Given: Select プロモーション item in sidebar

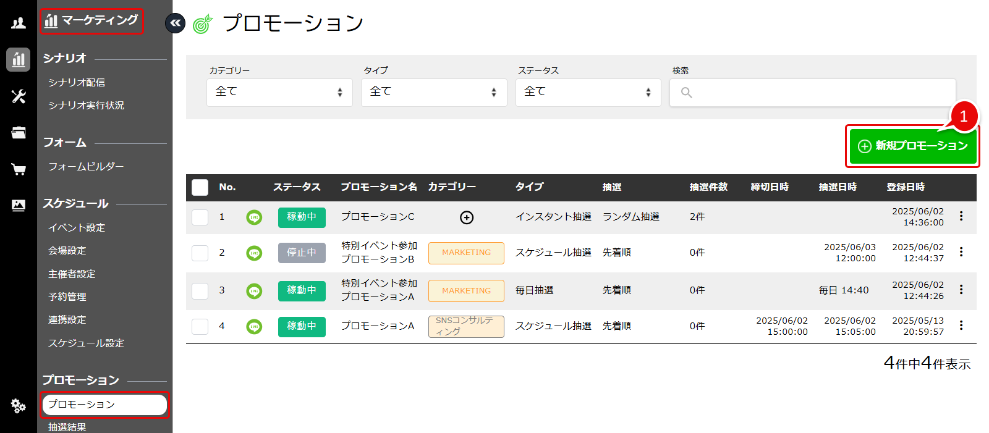Looking at the screenshot, I should coord(104,405).
